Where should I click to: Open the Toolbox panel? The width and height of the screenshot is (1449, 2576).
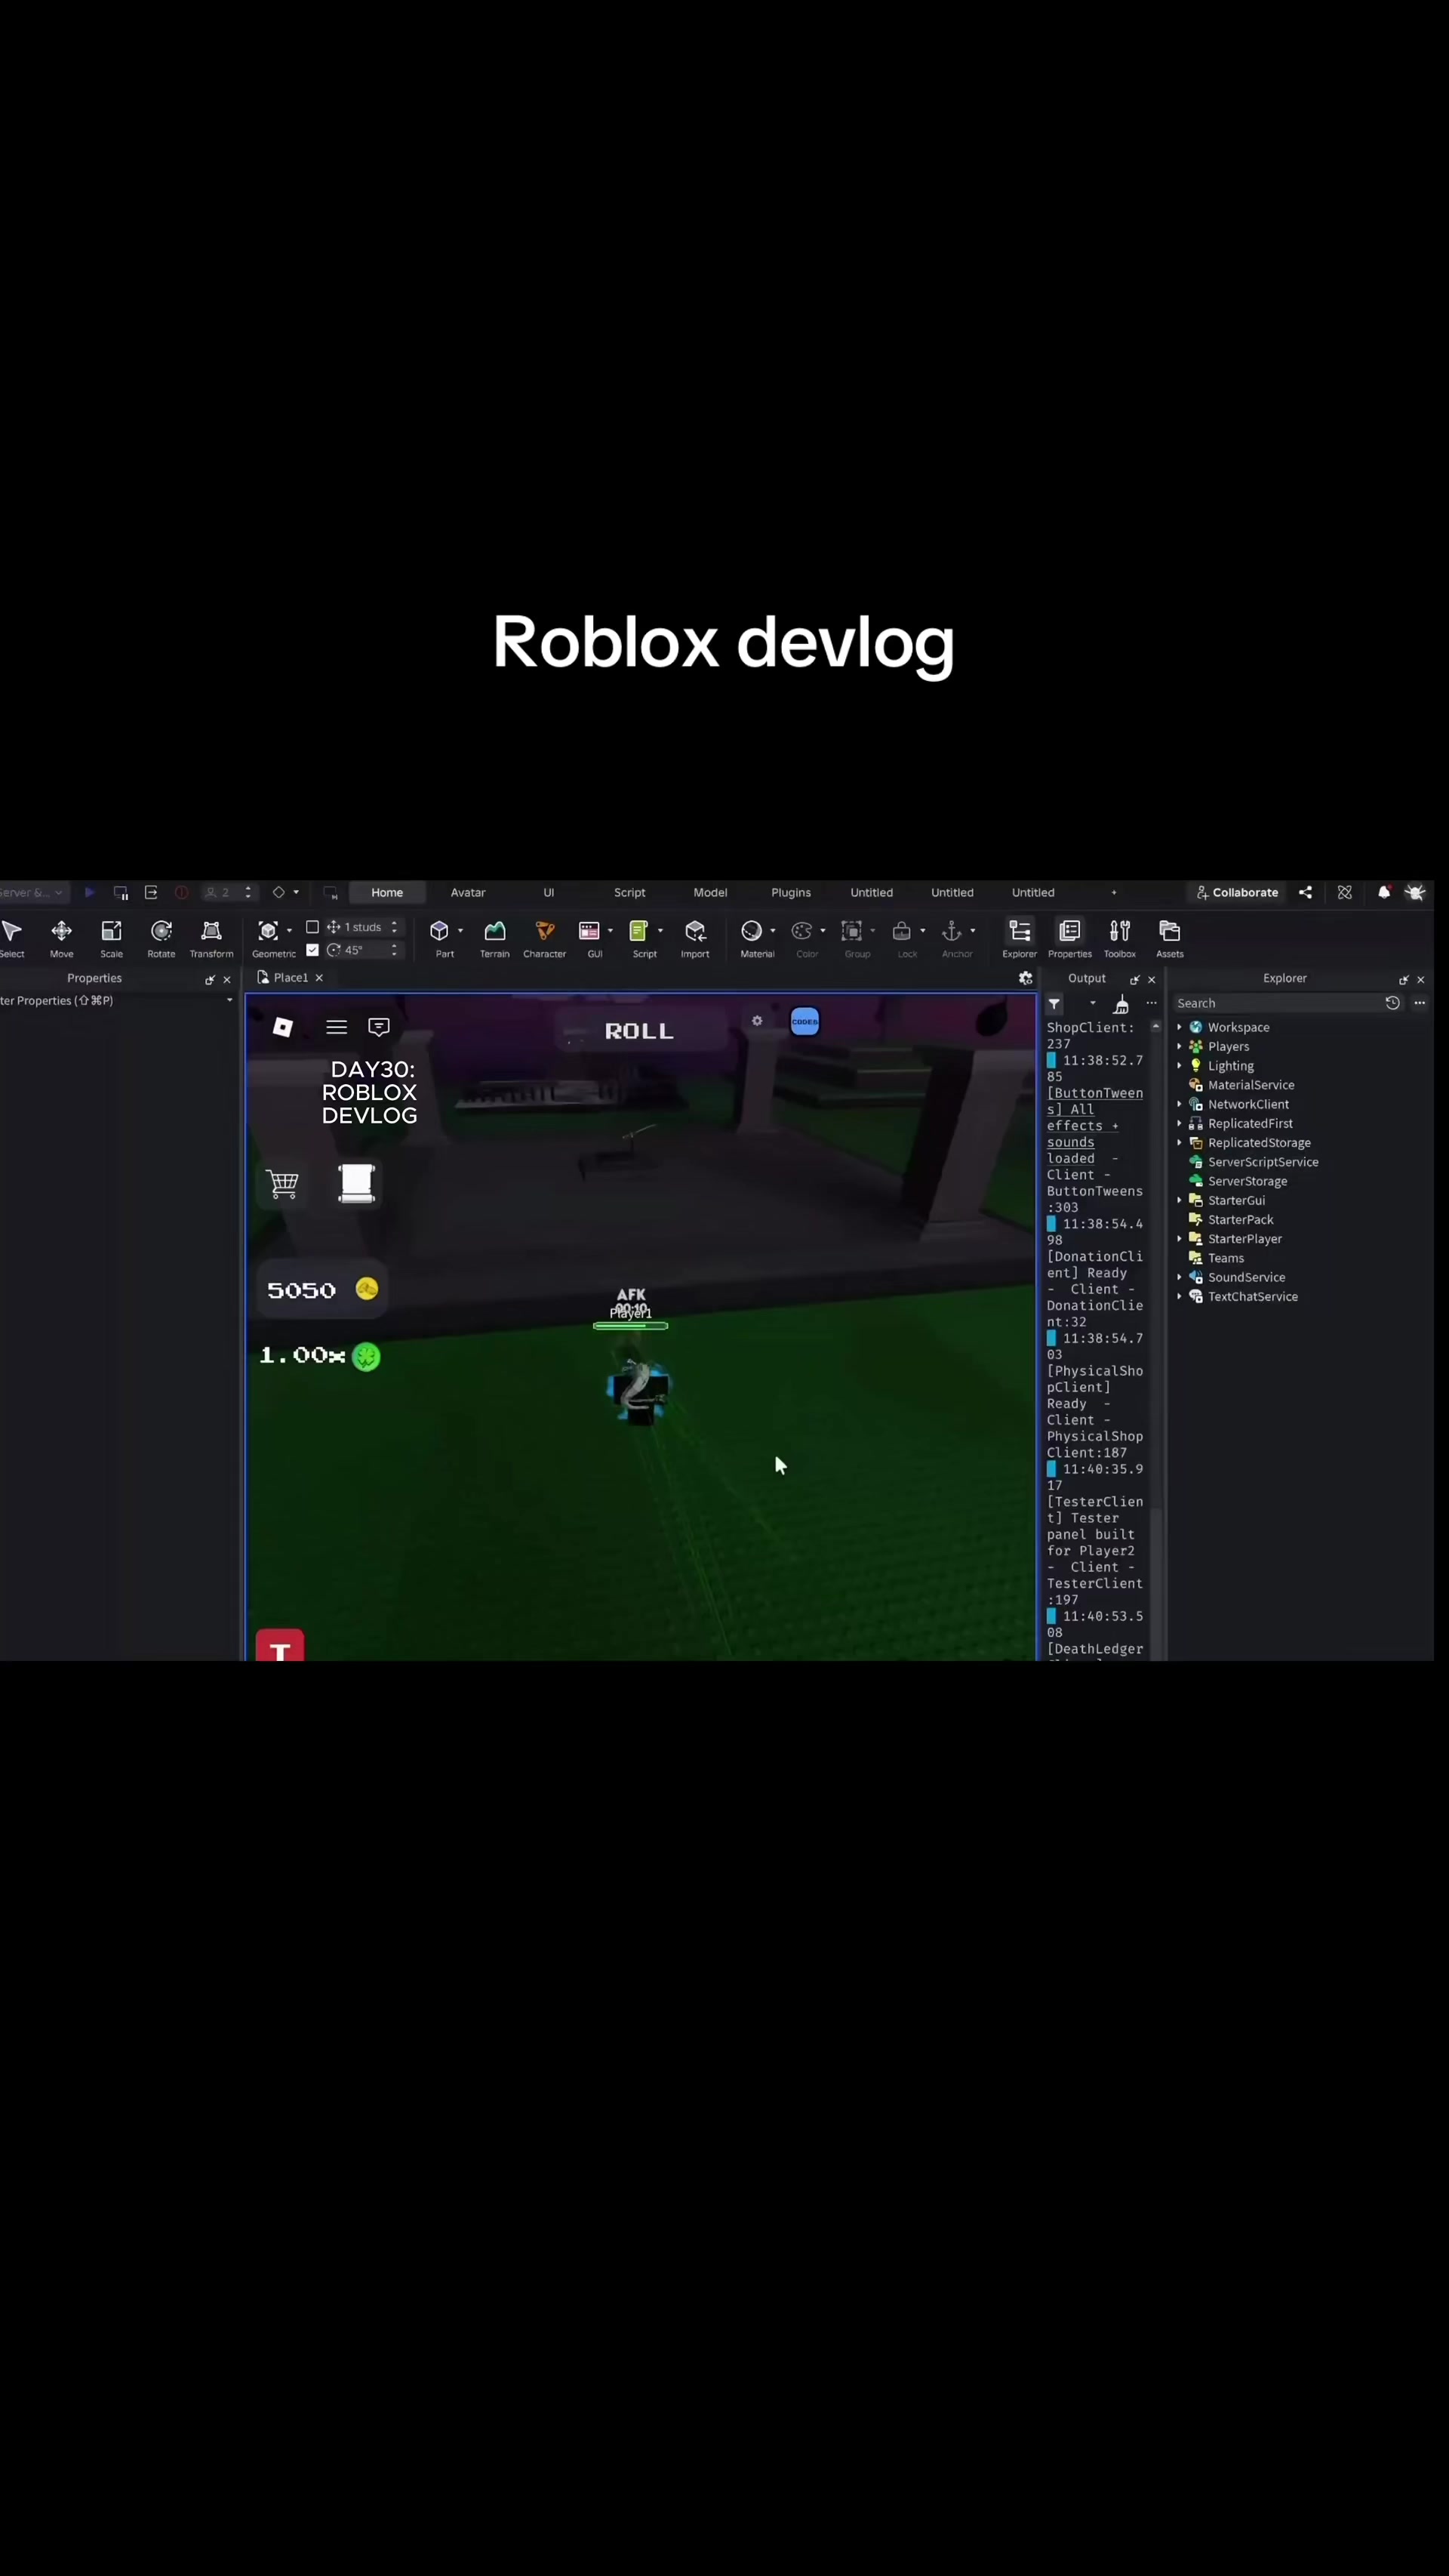point(1119,937)
